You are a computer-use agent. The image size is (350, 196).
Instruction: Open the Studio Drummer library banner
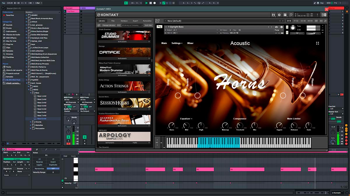coord(124,35)
